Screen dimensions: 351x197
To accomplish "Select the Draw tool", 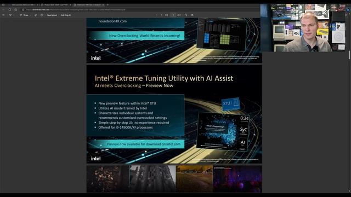I will pyautogui.click(x=24, y=15).
